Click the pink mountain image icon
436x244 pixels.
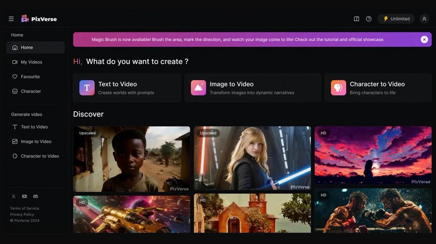click(198, 88)
